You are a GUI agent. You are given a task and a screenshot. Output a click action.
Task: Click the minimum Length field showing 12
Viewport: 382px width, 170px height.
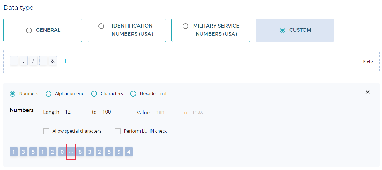(x=75, y=112)
